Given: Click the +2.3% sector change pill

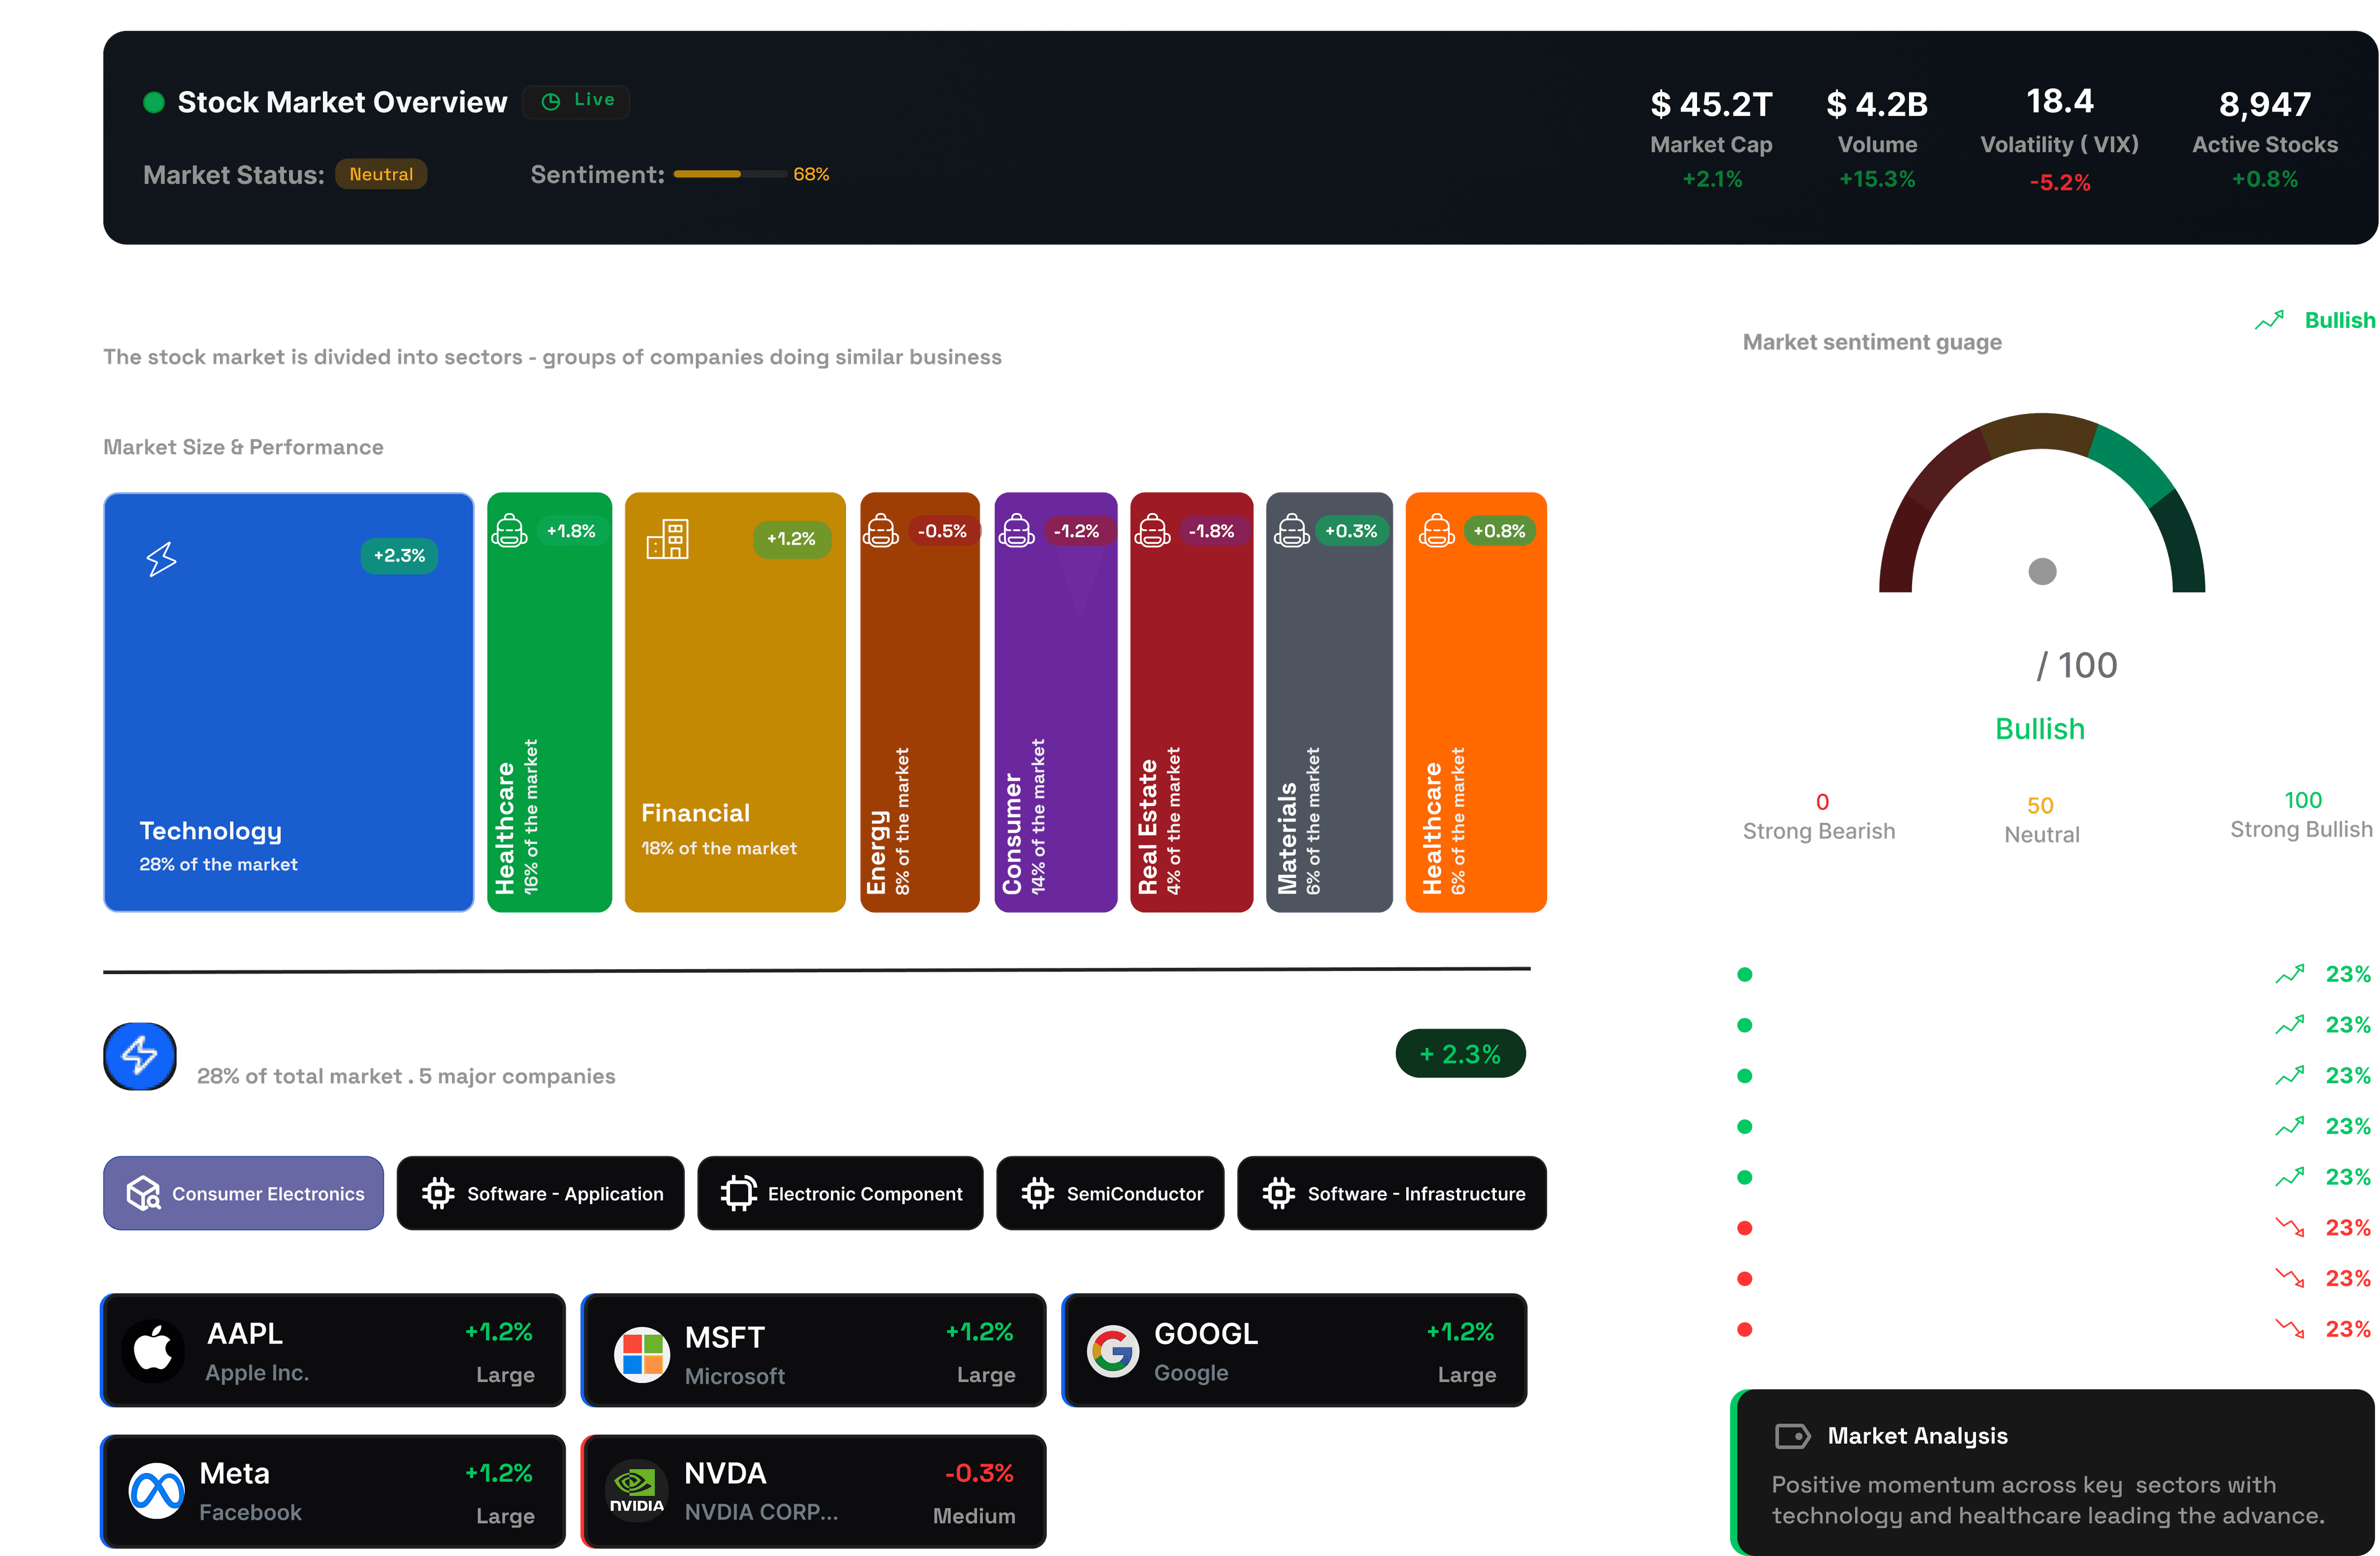Looking at the screenshot, I should (x=1460, y=1053).
